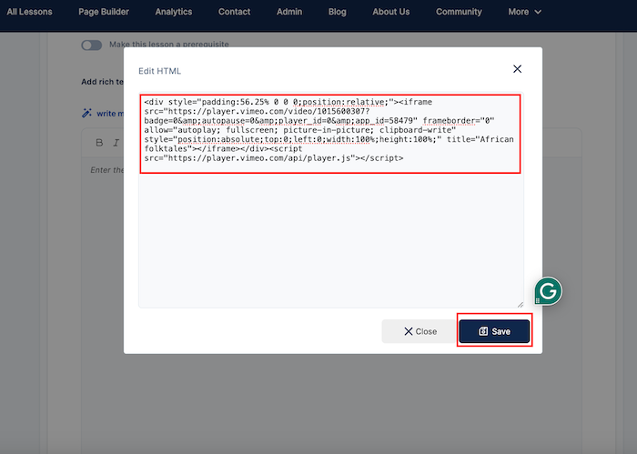Open the About Us page
Screen dimensions: 637x454
[x=390, y=12]
